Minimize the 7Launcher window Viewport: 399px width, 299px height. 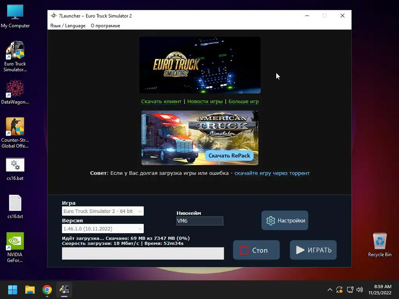click(307, 16)
